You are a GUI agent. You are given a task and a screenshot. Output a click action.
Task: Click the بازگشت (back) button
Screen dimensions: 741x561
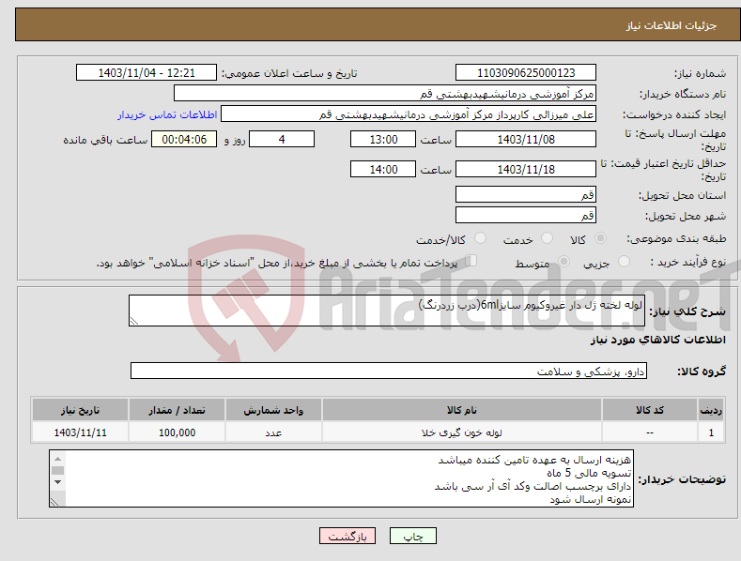click(x=347, y=536)
